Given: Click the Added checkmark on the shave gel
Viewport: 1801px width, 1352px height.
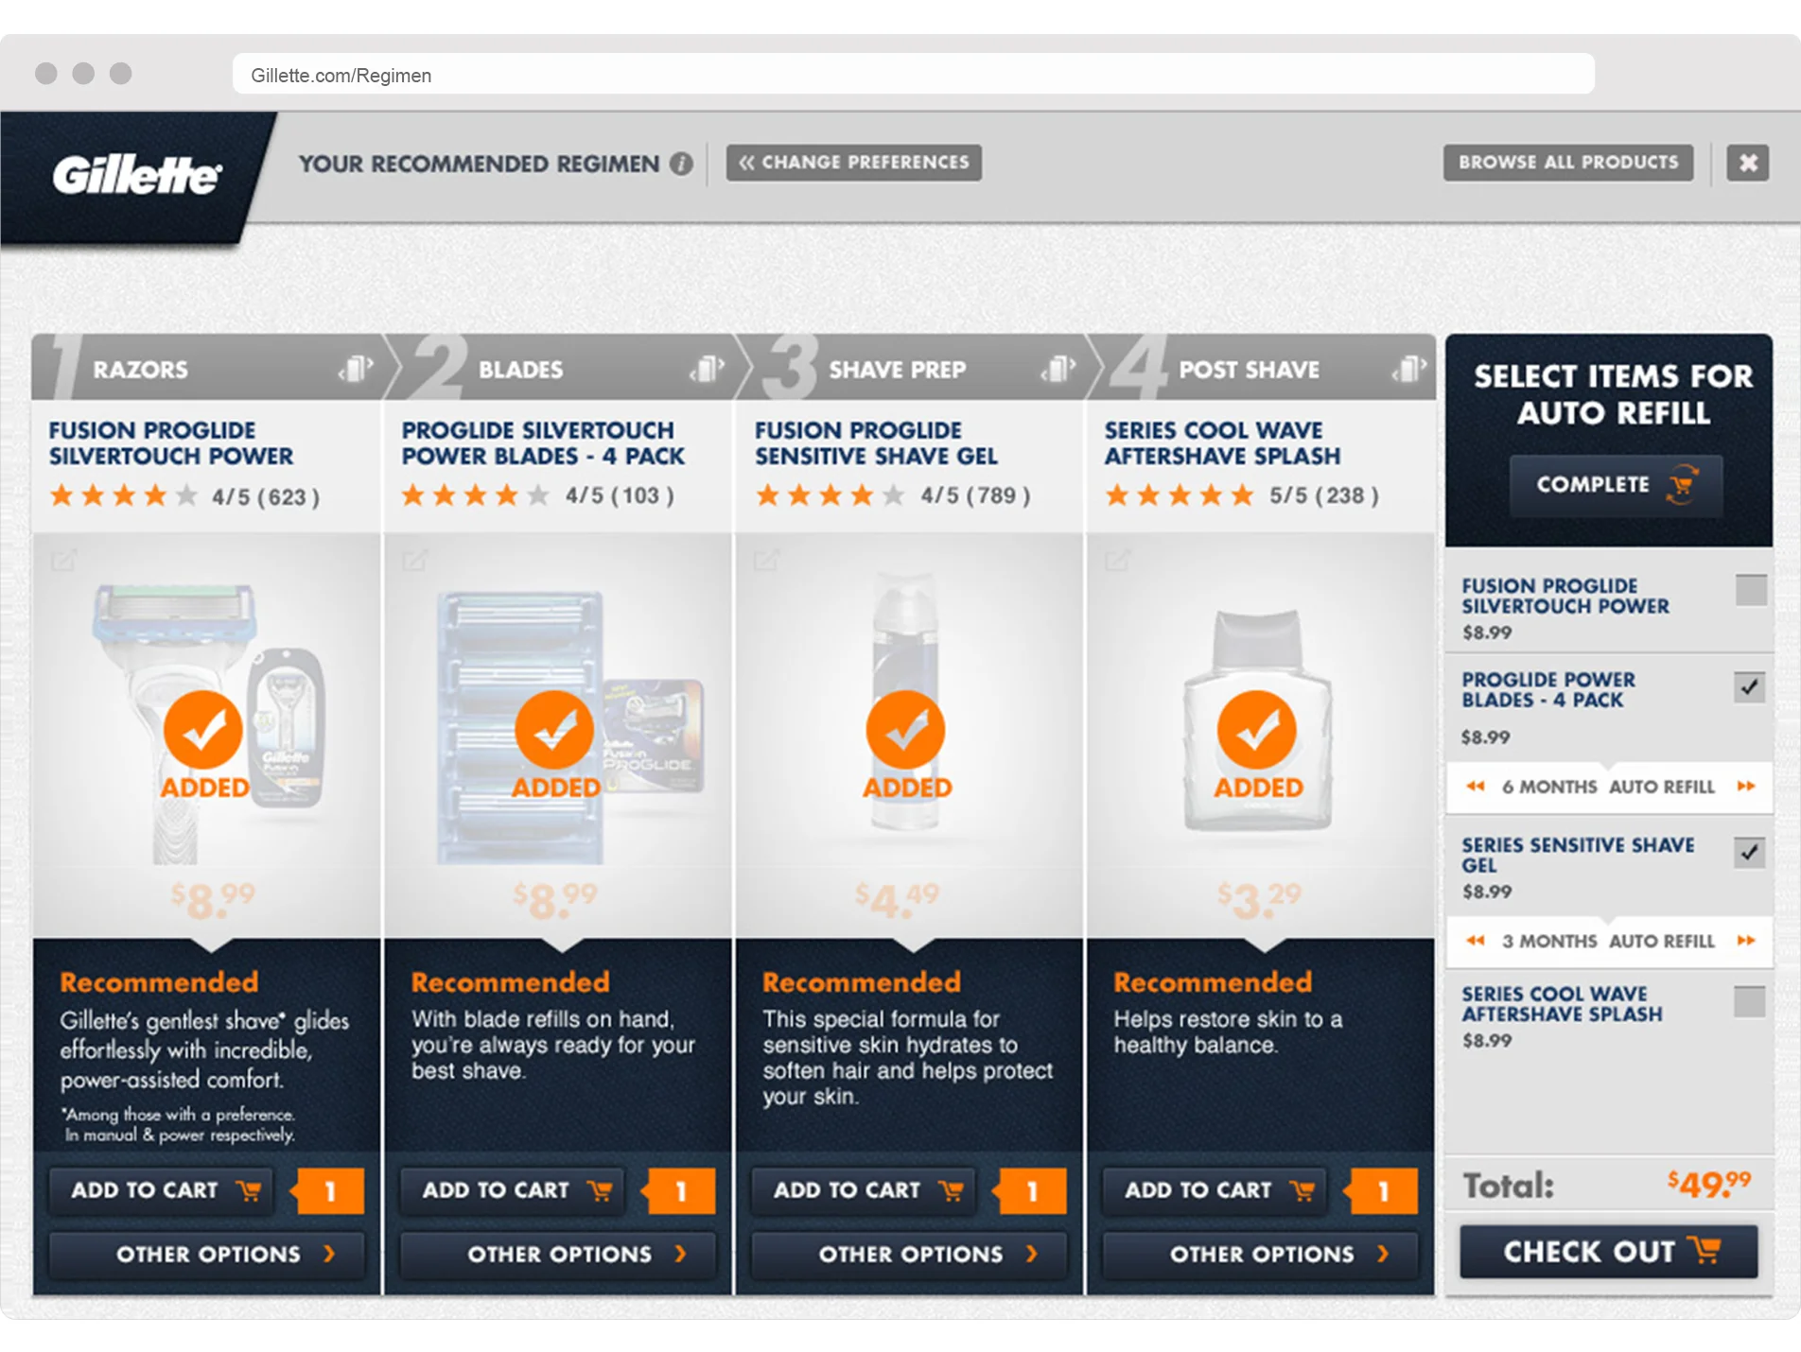Looking at the screenshot, I should [905, 730].
